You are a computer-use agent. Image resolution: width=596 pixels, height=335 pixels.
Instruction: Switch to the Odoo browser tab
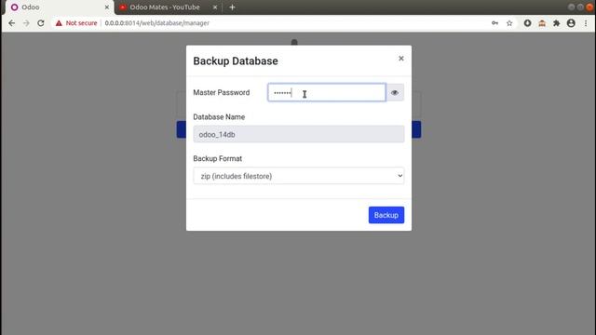point(60,7)
